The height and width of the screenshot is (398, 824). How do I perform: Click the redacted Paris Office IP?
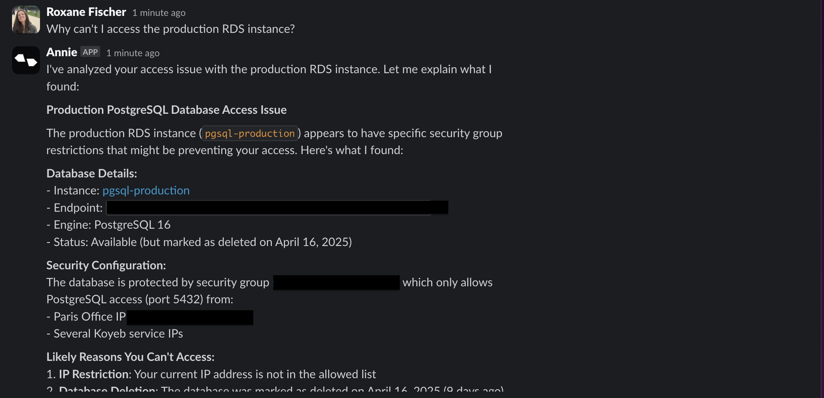pos(190,317)
